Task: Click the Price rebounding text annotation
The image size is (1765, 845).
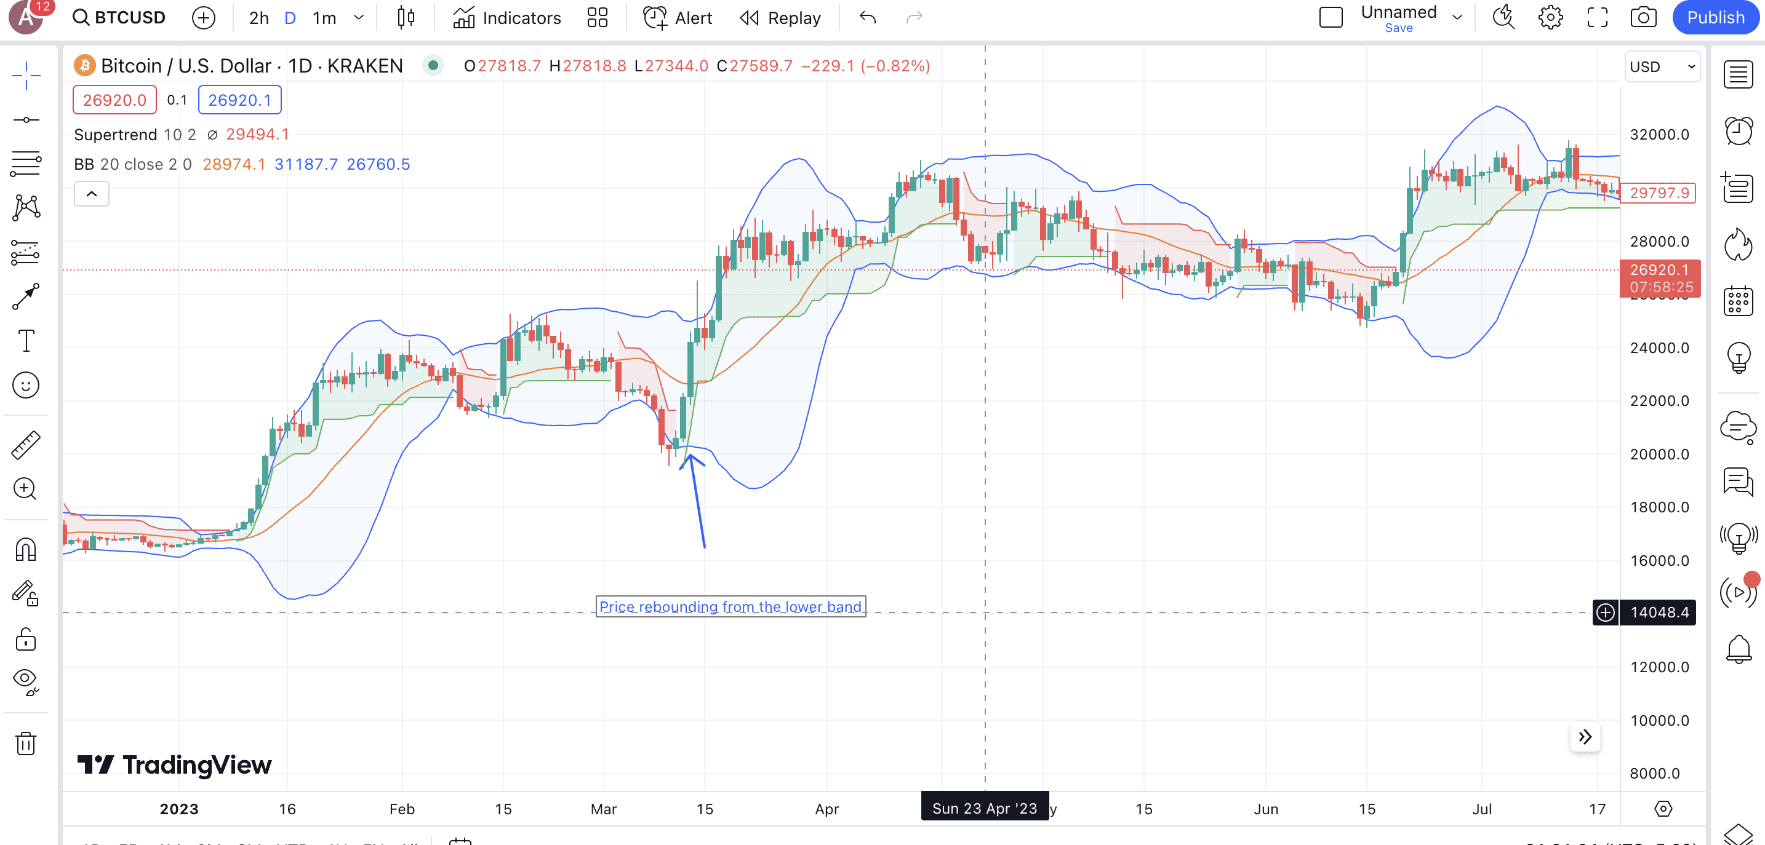Action: point(730,607)
